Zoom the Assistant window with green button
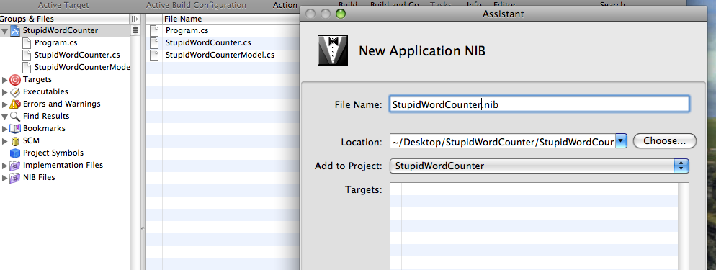This screenshot has width=716, height=270. (341, 14)
